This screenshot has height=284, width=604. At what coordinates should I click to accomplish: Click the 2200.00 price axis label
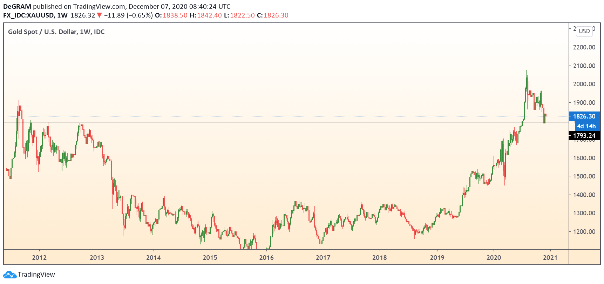(584, 47)
